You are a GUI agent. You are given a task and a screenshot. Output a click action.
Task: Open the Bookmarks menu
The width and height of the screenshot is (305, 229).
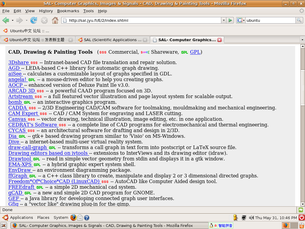tap(68, 11)
